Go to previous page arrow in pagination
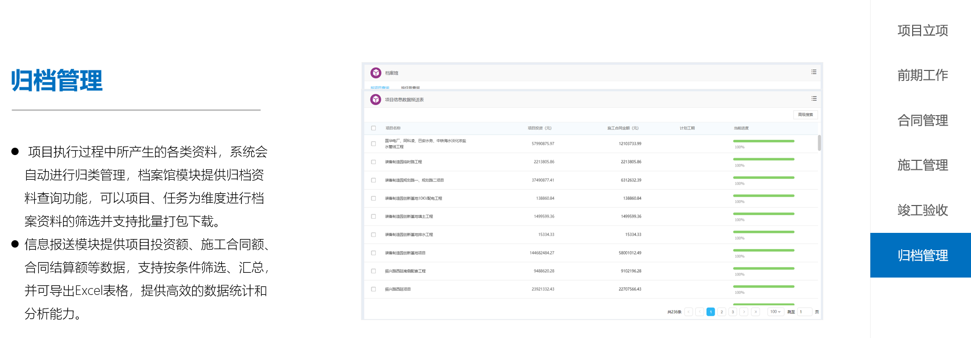Screen dimensions: 971x338 (699, 312)
